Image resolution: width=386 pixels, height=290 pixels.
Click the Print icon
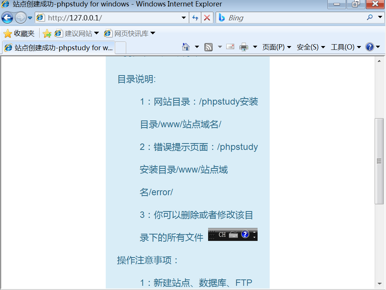pos(244,46)
